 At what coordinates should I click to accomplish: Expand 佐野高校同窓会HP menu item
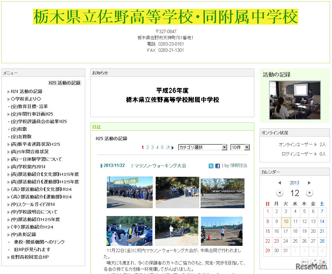click(9, 257)
